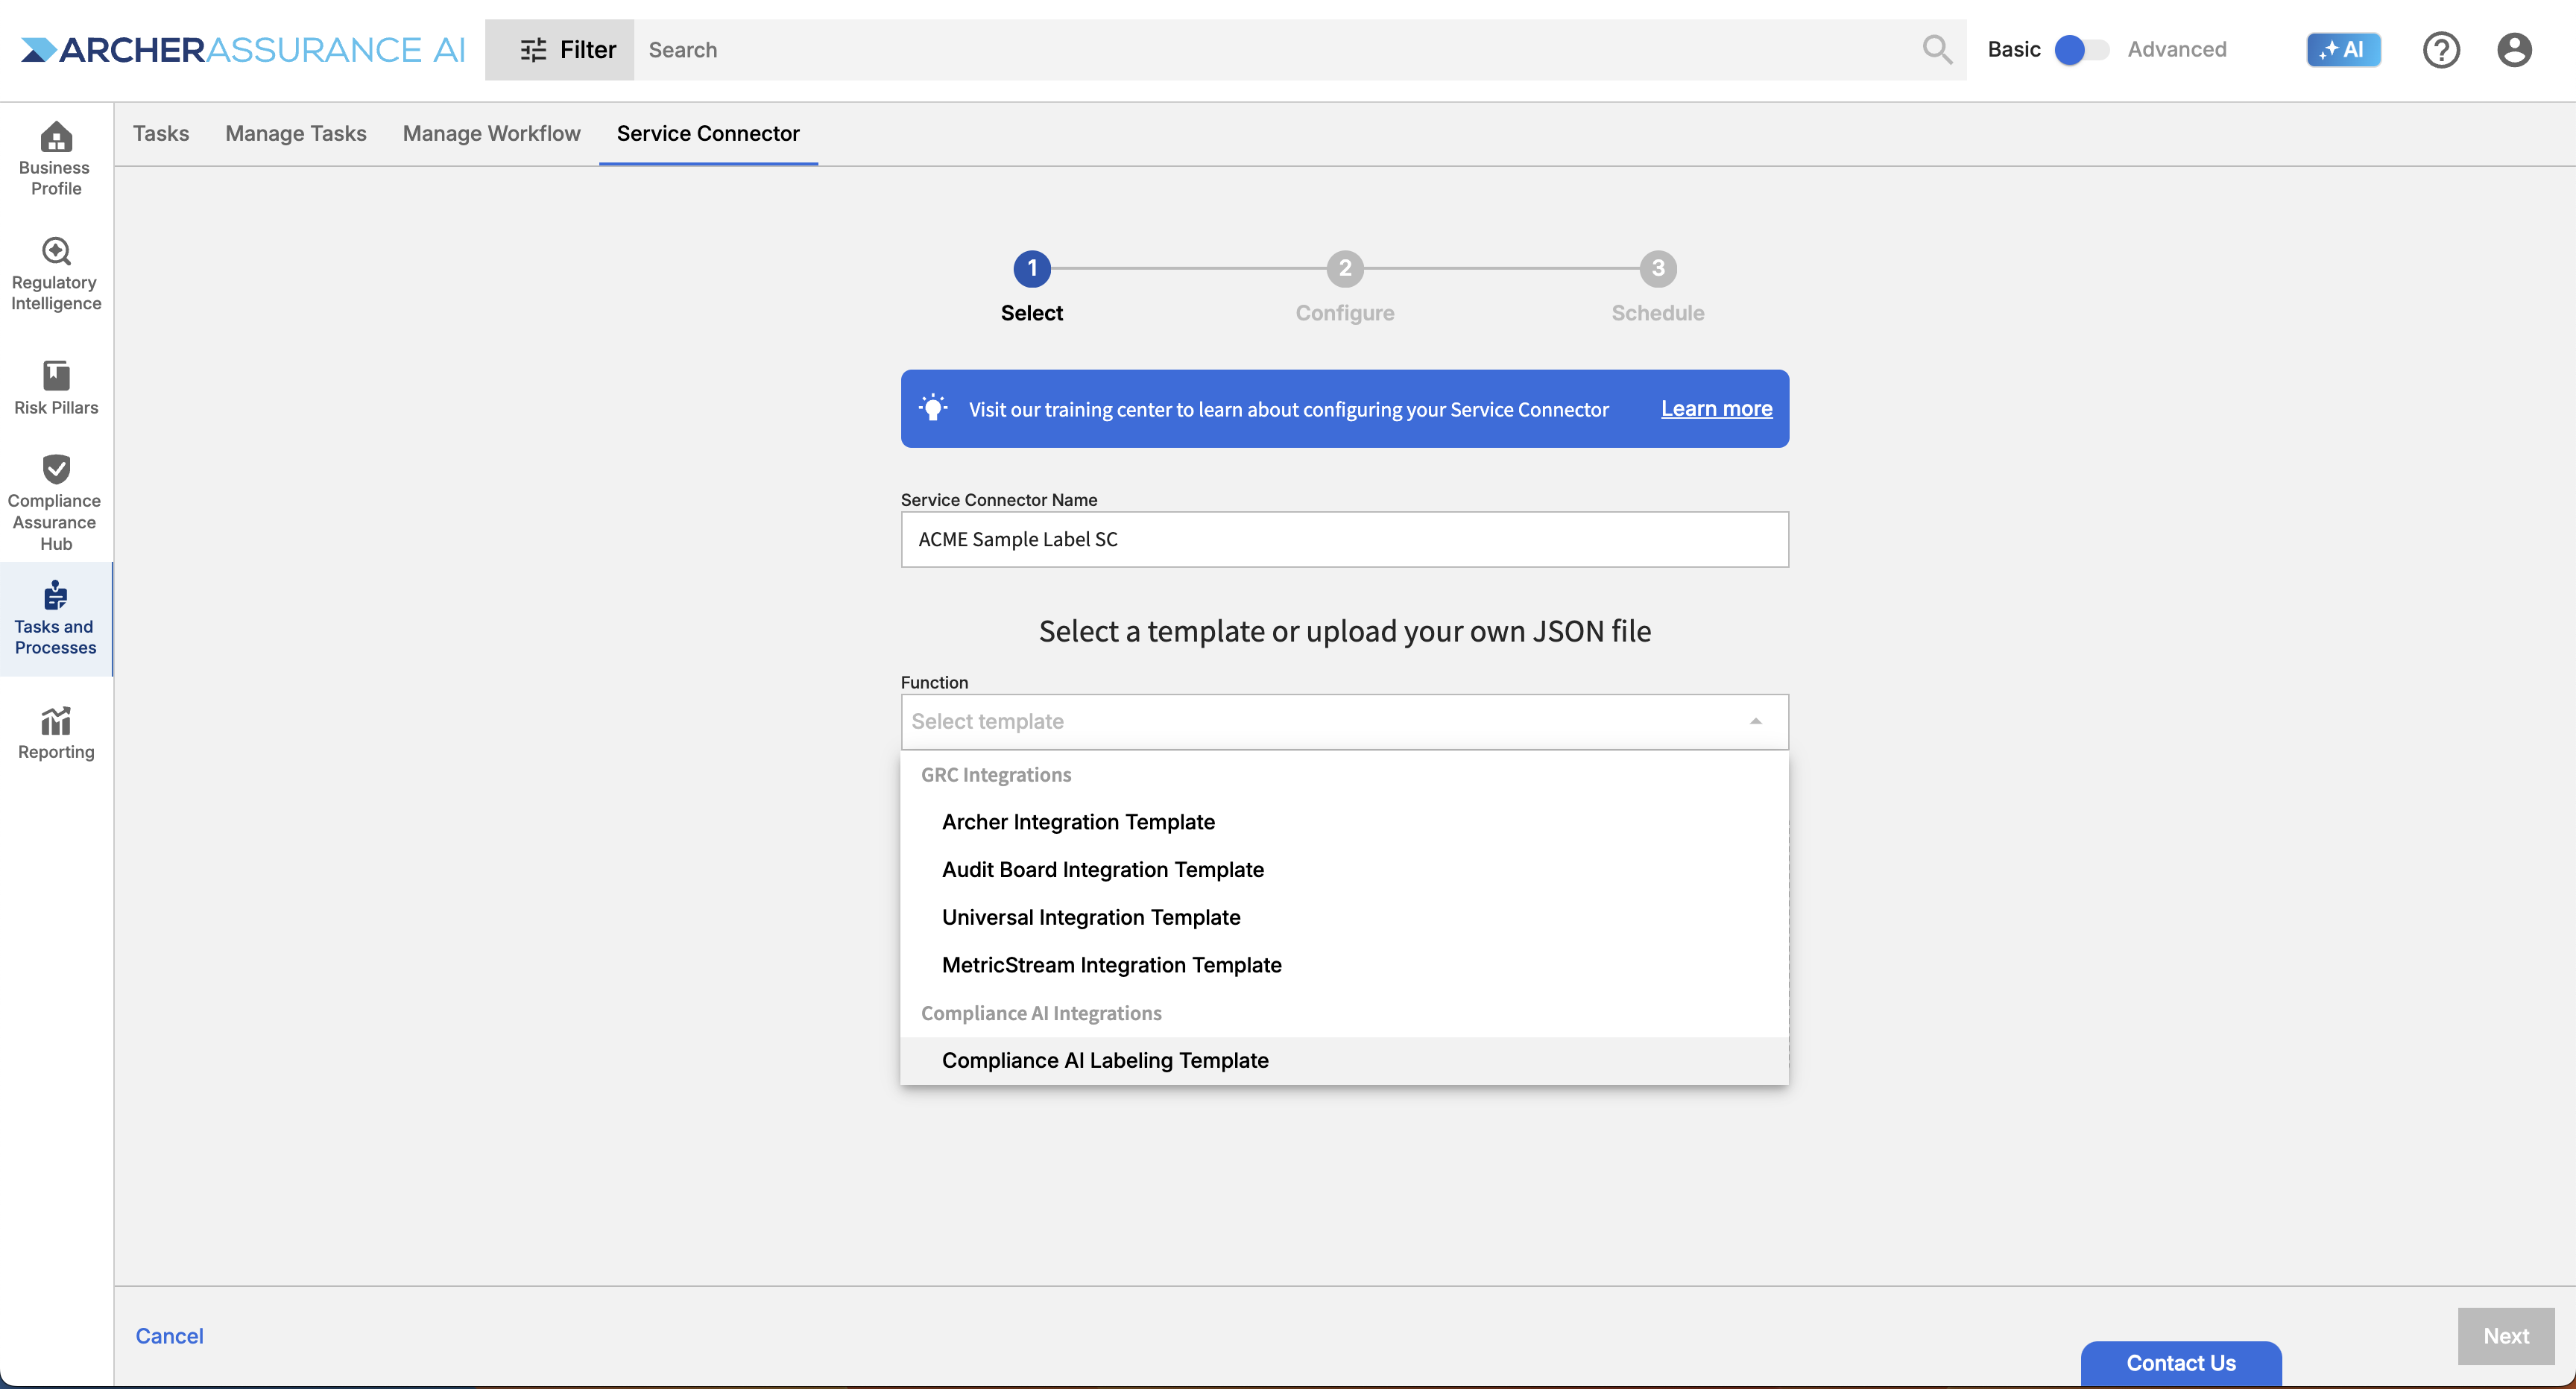
Task: Open the Filter button
Action: coord(560,49)
